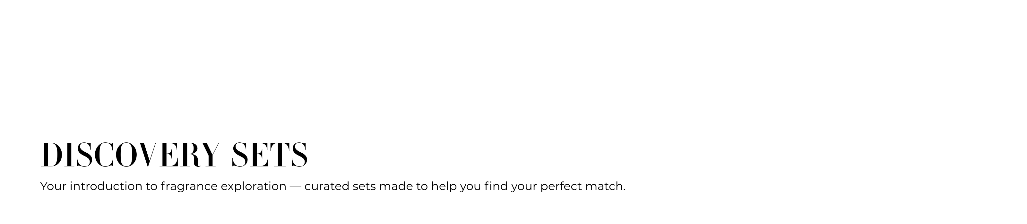Click the lowercase word "sets" in the subtitle
The image size is (1027, 224).
(364, 186)
